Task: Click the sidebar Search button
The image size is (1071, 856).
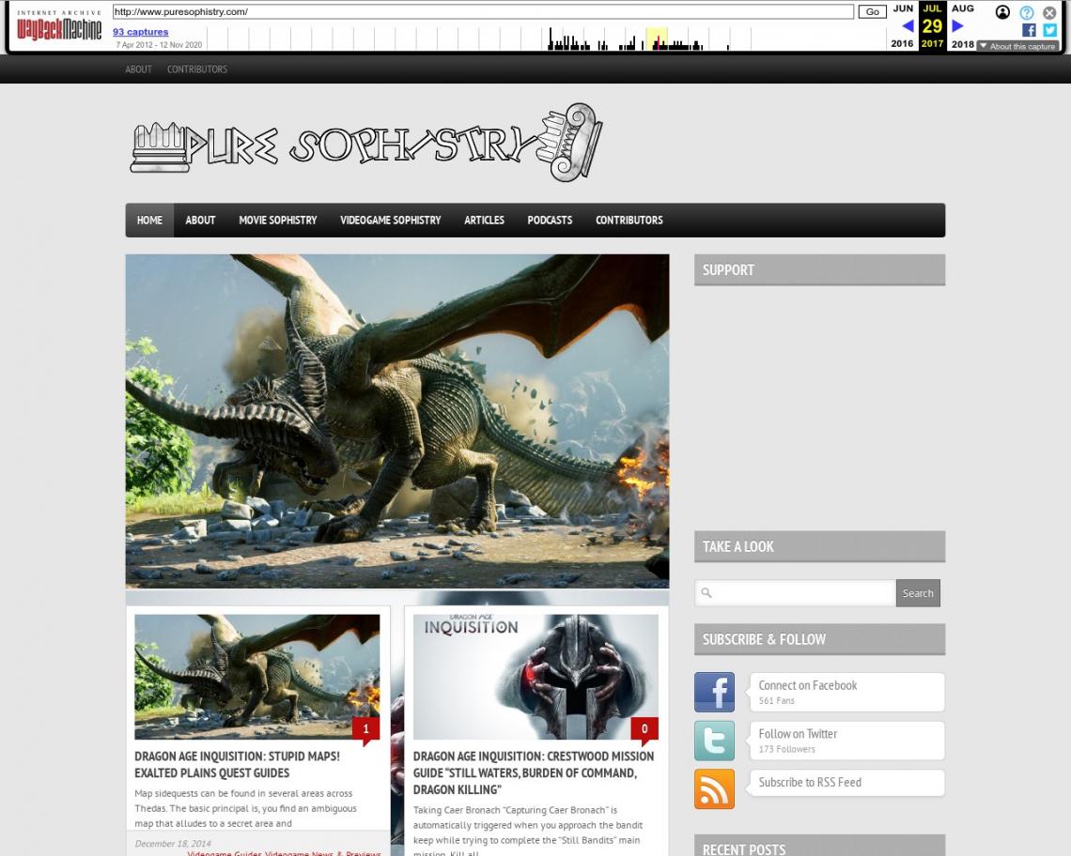Action: 918,593
